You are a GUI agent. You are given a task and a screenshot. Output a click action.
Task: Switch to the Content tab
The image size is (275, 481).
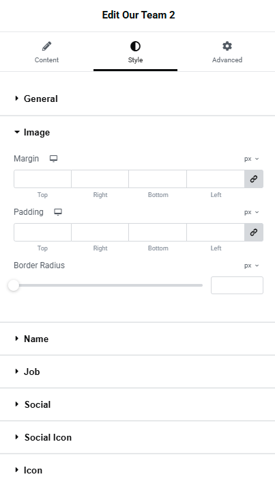coord(46,52)
